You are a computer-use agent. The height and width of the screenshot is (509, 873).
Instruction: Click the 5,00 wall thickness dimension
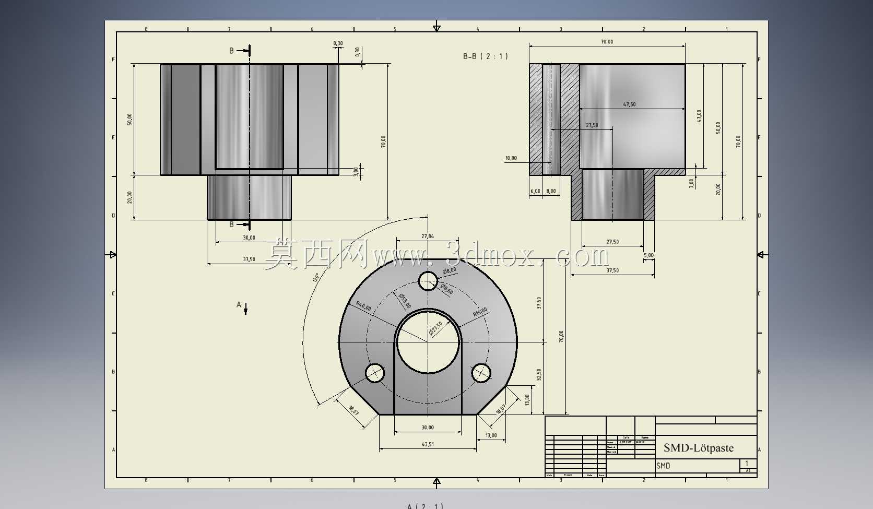[x=648, y=255]
